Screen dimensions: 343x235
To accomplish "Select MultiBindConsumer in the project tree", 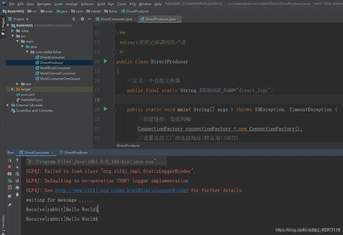I will point(55,68).
